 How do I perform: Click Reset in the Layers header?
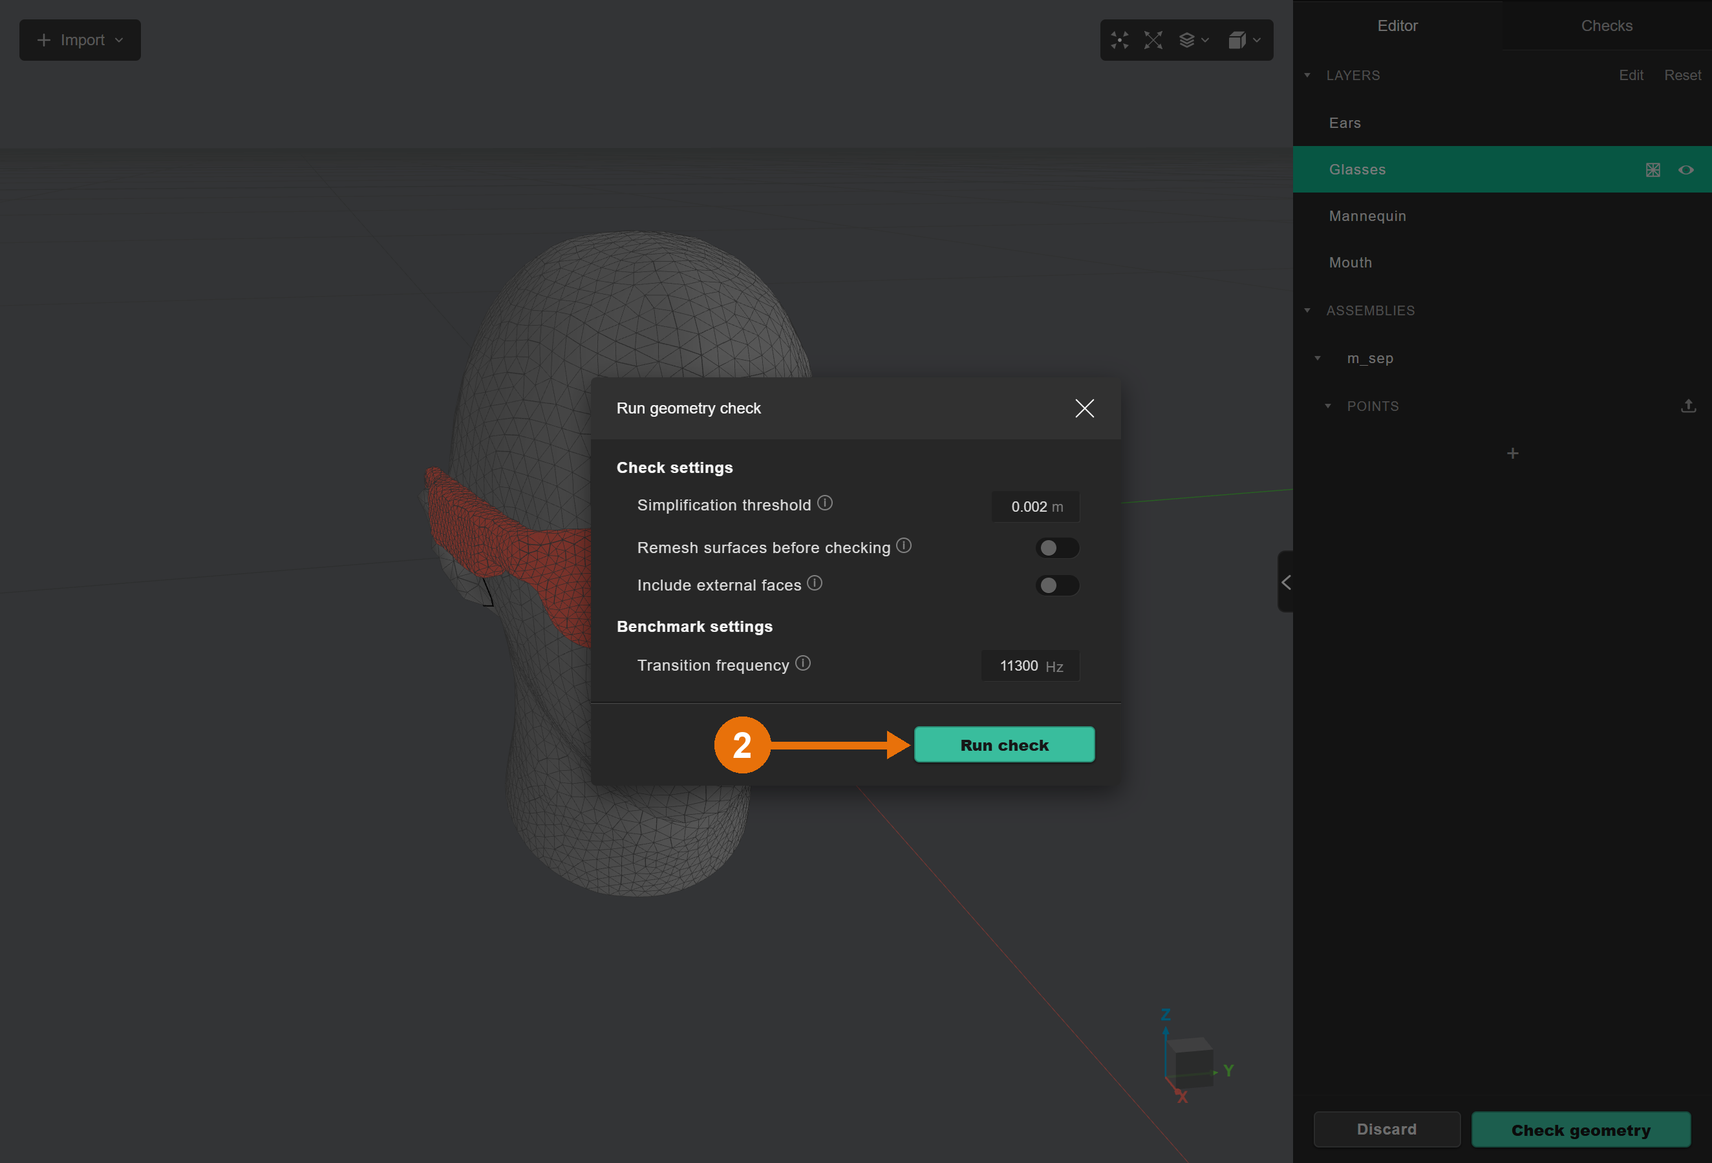pyautogui.click(x=1682, y=75)
